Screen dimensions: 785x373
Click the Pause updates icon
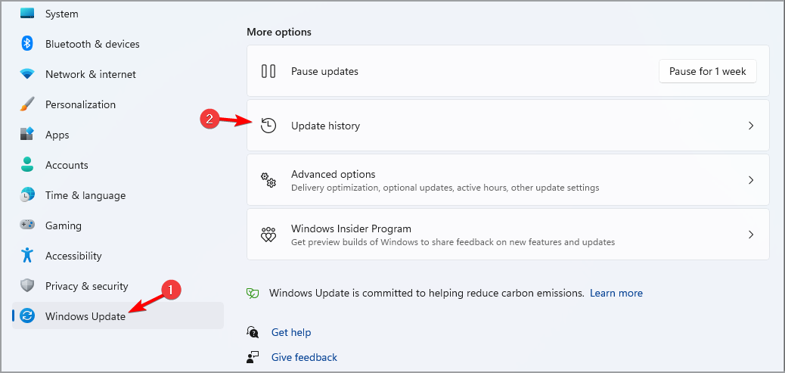[x=268, y=71]
